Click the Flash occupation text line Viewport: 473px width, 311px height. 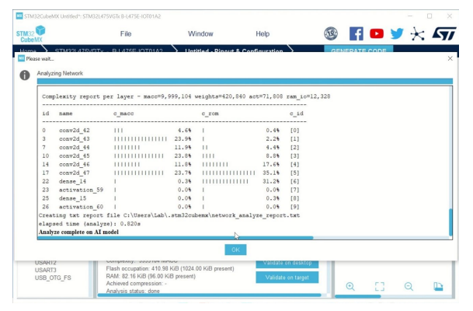click(170, 268)
